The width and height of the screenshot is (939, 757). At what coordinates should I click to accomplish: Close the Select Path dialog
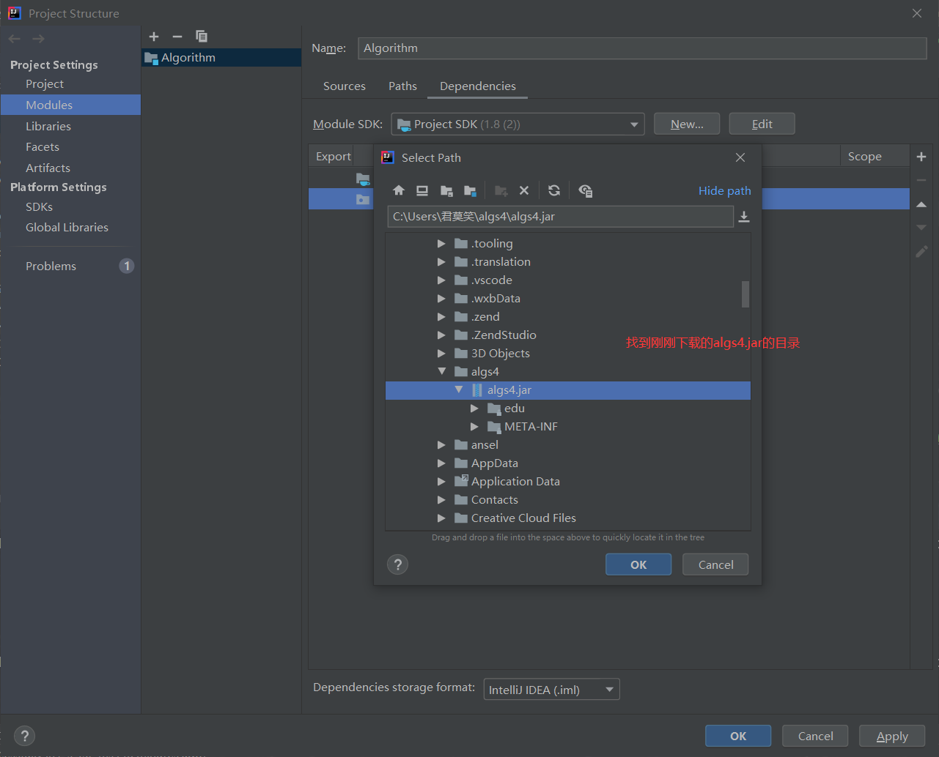click(740, 157)
